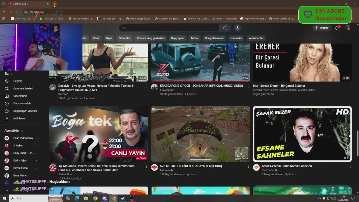Image resolution: width=359 pixels, height=202 pixels.
Task: Activate voice search microphone icon
Action: click(238, 28)
